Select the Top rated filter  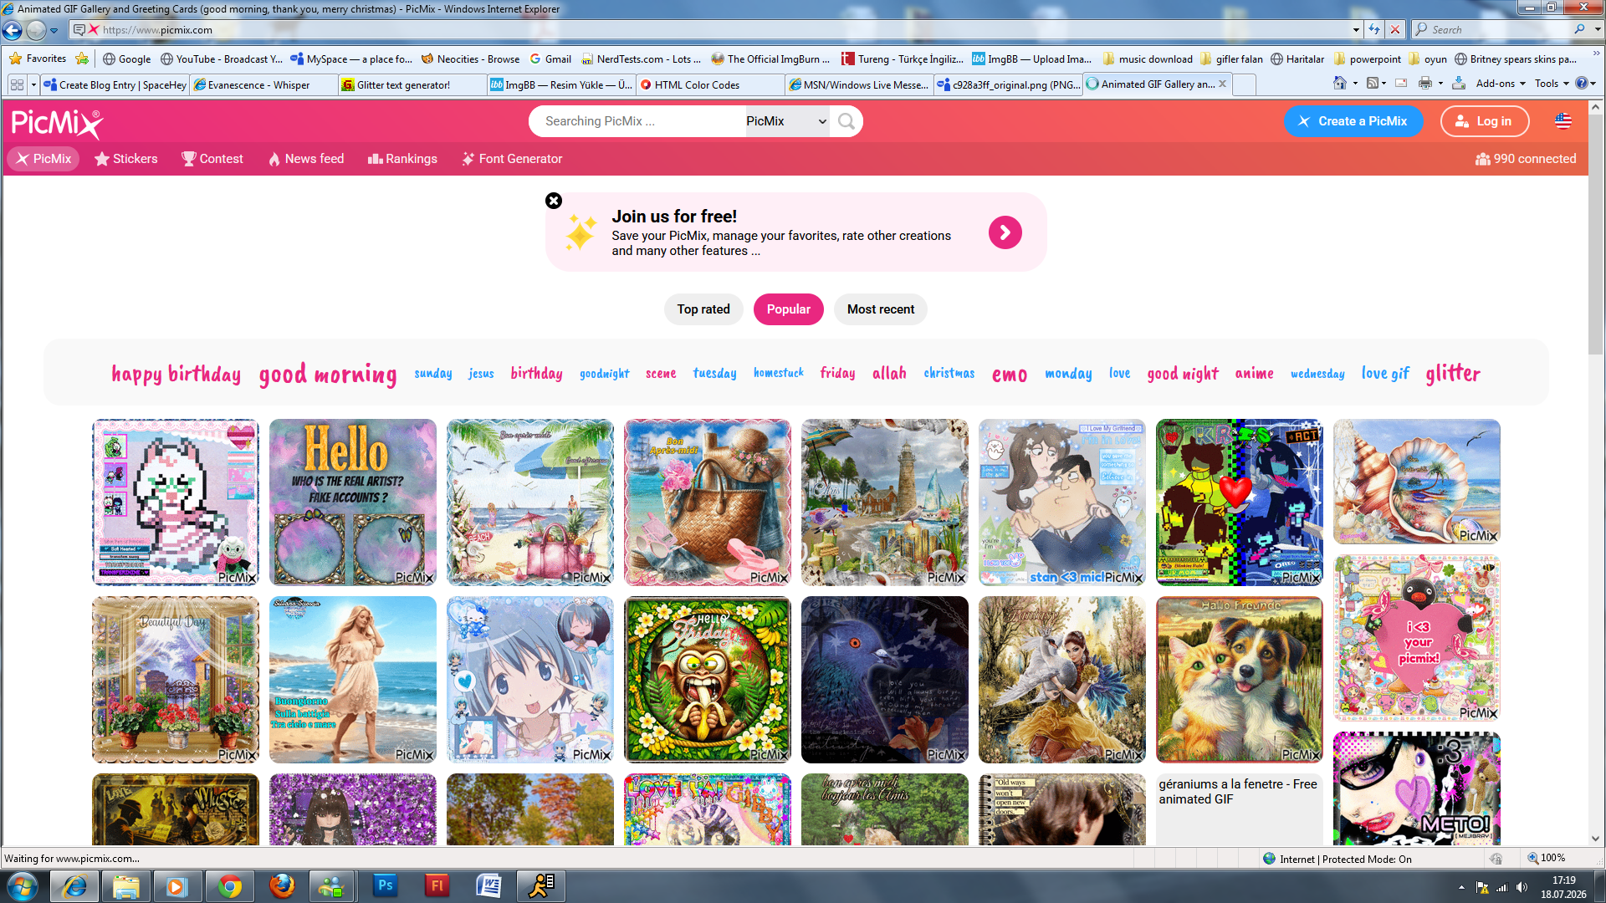tap(703, 309)
